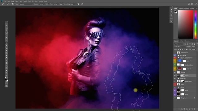Viewport: 198px width, 111px height.
Task: Add a layer mask icon
Action: tap(184, 109)
